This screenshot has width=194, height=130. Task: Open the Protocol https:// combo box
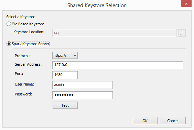[x=65, y=55]
